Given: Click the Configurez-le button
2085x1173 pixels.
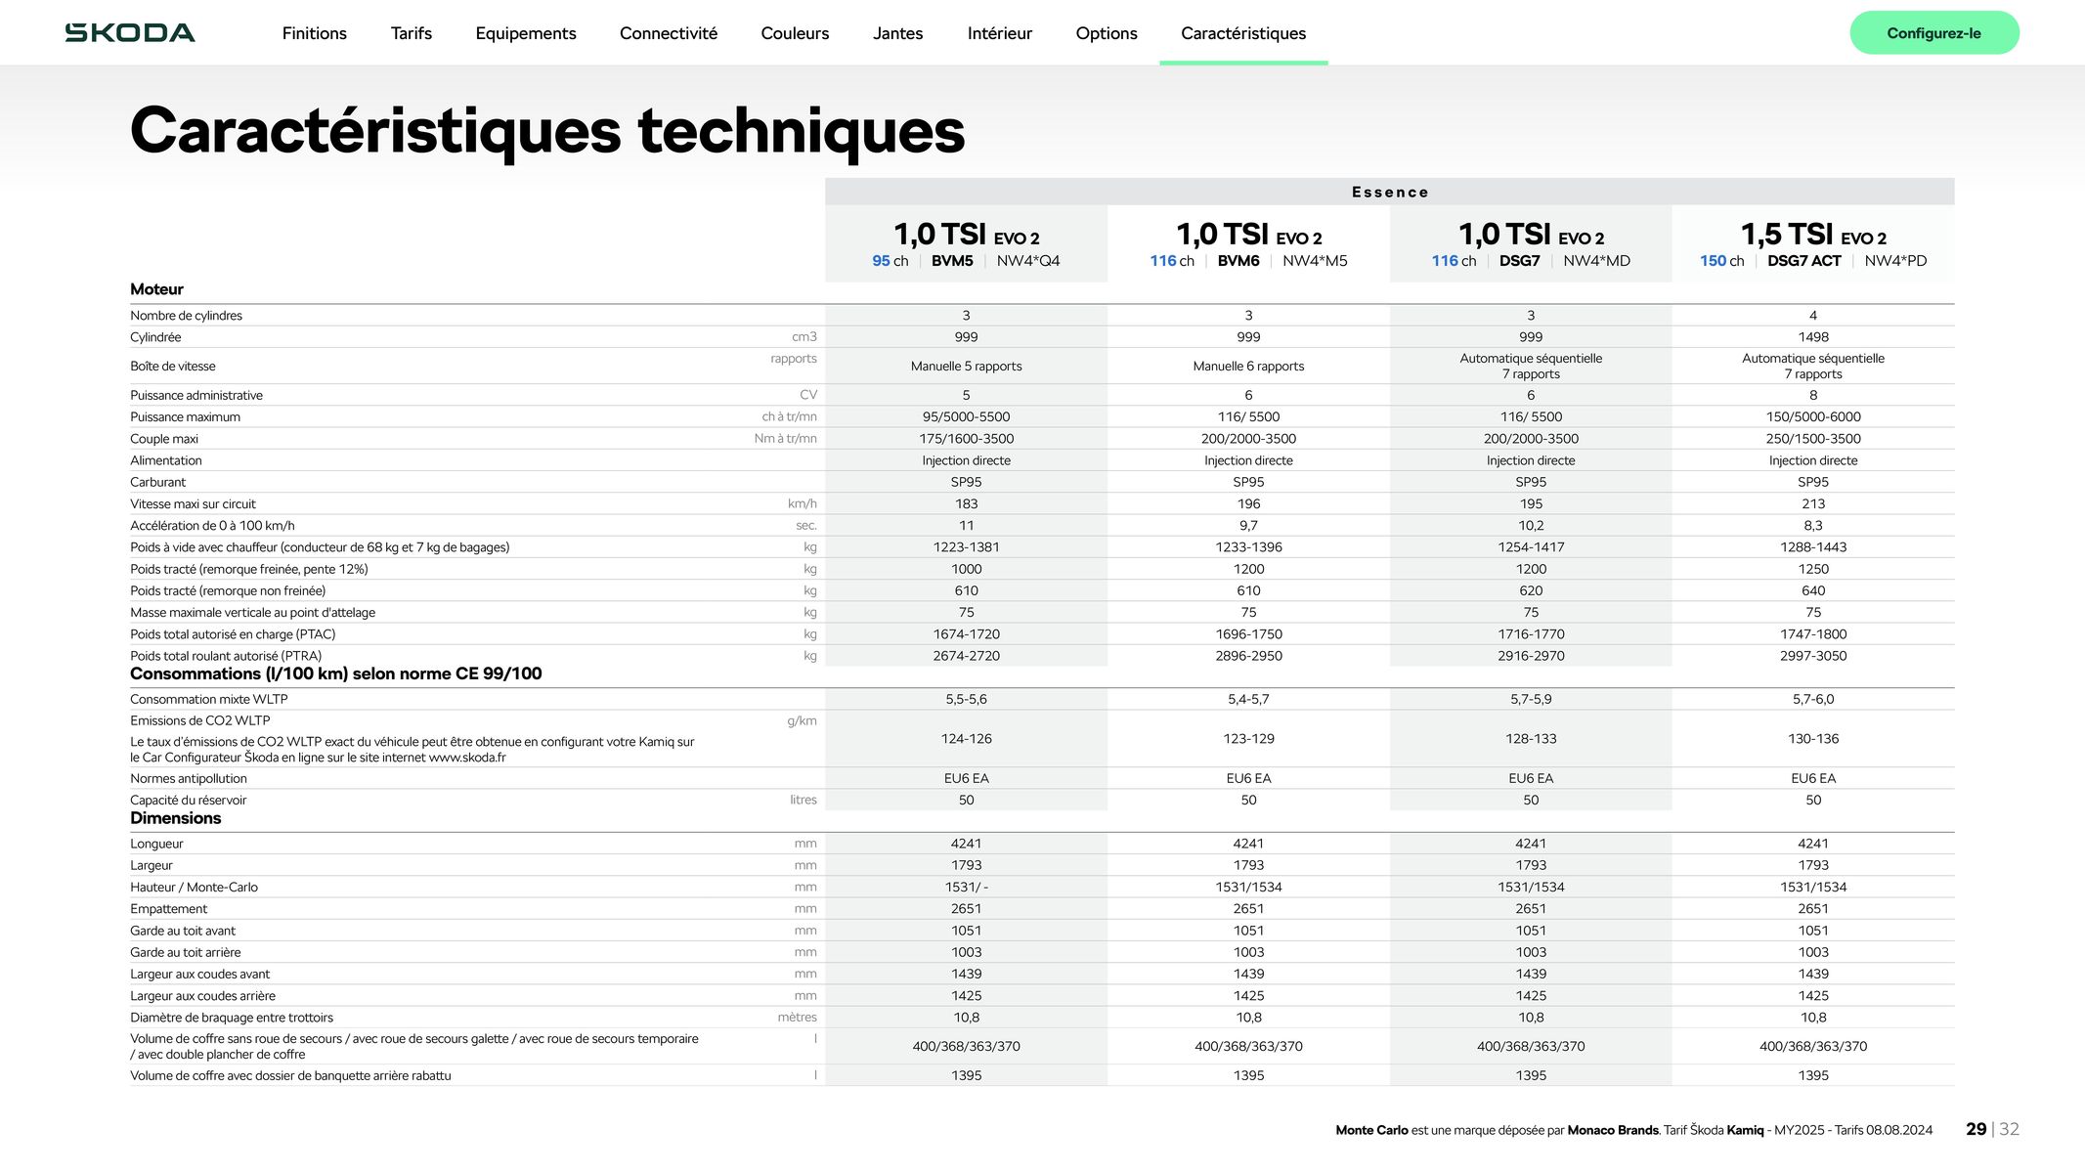Looking at the screenshot, I should coord(1934,33).
